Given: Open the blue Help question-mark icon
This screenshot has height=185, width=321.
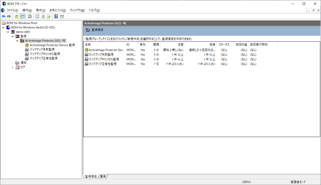Looking at the screenshot, I should point(56,16).
